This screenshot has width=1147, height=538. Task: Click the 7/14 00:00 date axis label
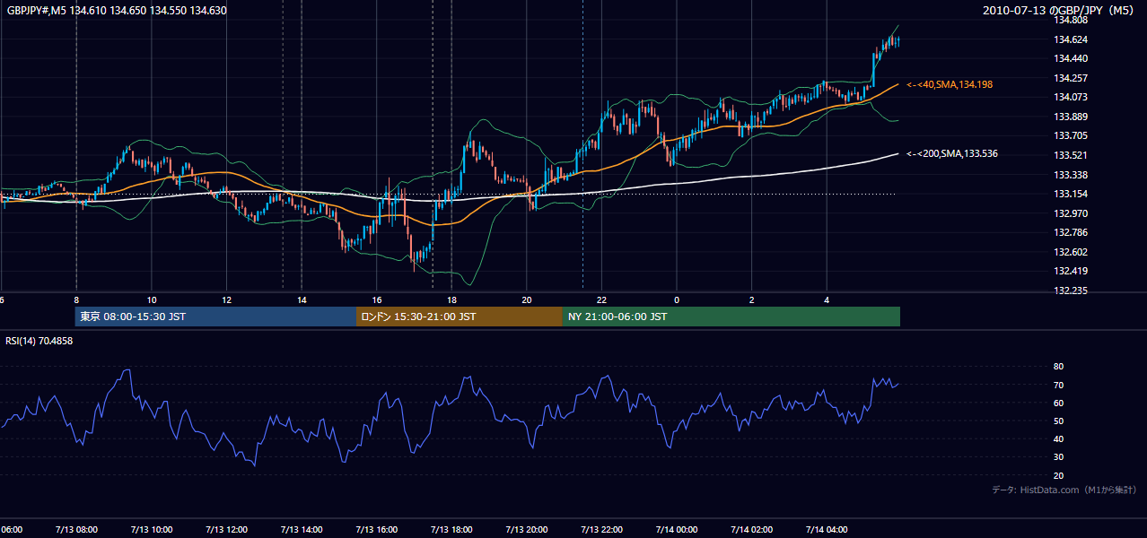[x=677, y=529]
